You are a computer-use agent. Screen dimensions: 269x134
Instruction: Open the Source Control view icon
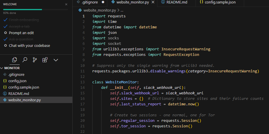pos(35,60)
